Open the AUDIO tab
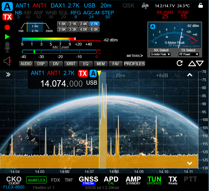The image size is (209, 191). [x=26, y=64]
